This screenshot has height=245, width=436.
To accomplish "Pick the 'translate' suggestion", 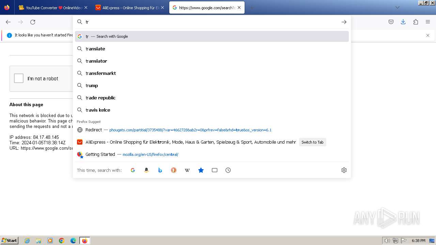I will click(212, 49).
